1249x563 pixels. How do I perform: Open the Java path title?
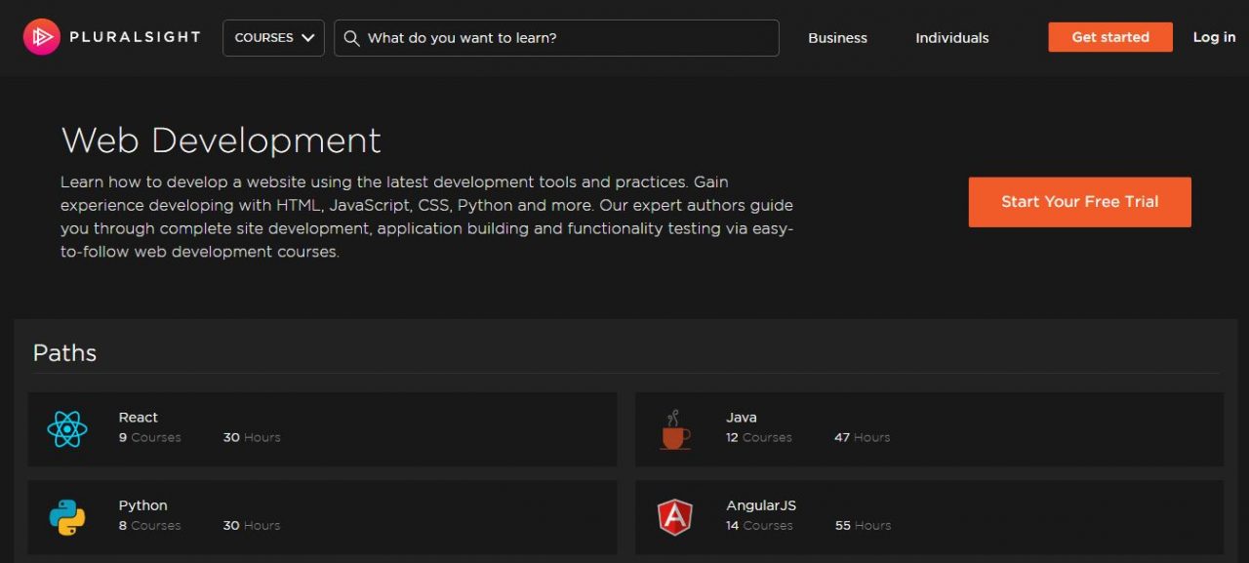pyautogui.click(x=742, y=418)
